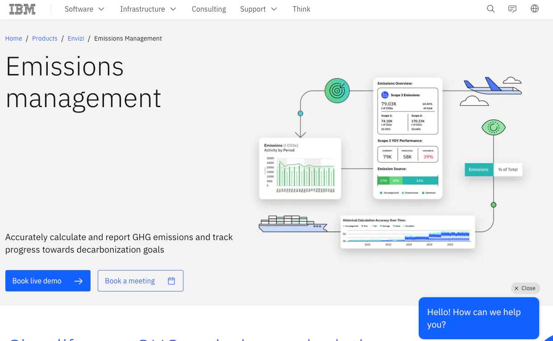Image resolution: width=553 pixels, height=341 pixels.
Task: Go to Home breadcrumb
Action: point(13,38)
